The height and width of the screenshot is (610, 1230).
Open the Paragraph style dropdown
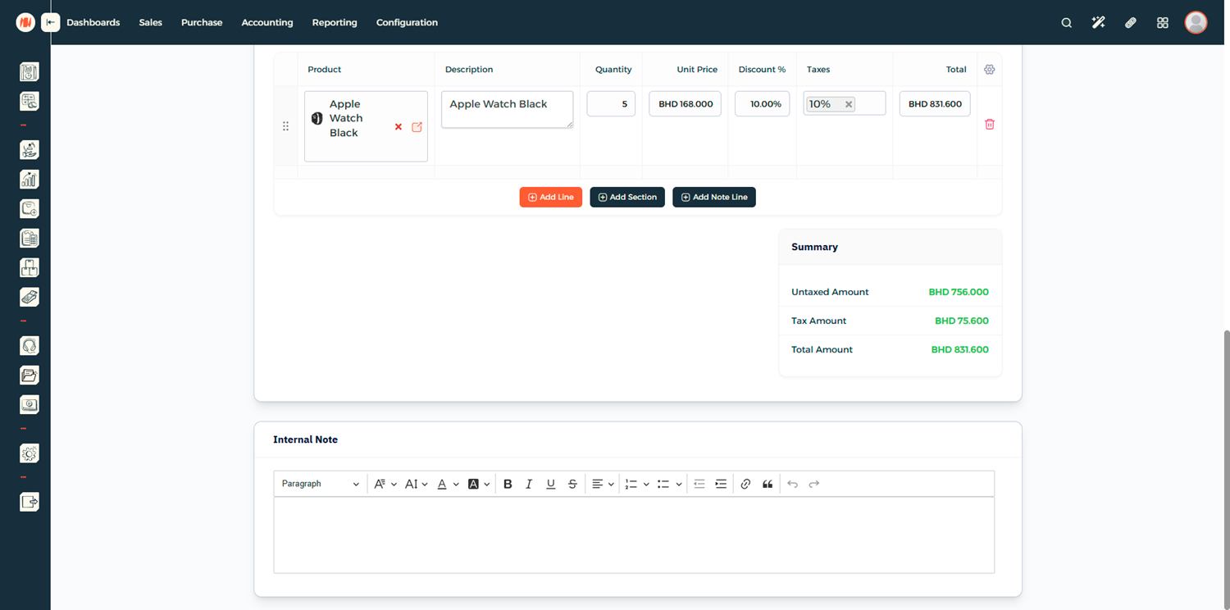tap(320, 484)
